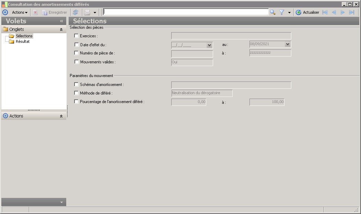Tick the Mouvements valides checkbox
Screen dimensions: 361x214
click(x=77, y=62)
